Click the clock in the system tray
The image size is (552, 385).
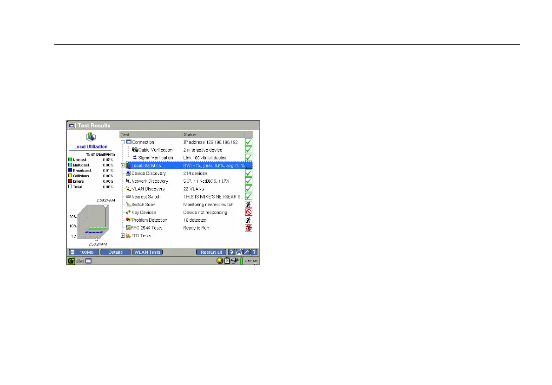click(x=251, y=261)
